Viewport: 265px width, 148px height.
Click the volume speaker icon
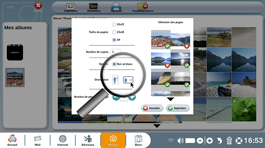pos(180,141)
